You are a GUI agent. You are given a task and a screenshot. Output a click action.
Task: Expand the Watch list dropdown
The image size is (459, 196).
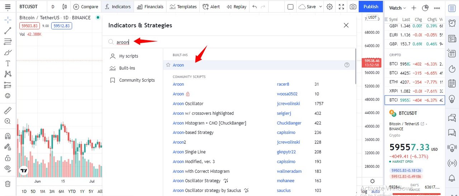pos(397,8)
